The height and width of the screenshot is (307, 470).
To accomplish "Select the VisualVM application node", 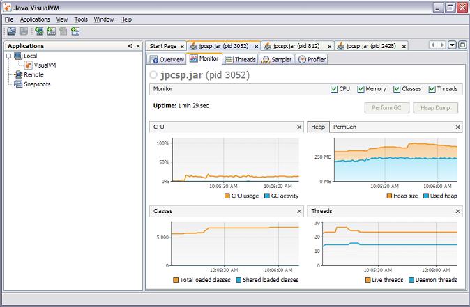I will [44, 65].
